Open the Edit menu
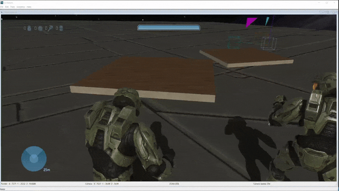Screen dimensions: 339x191 point(7,7)
